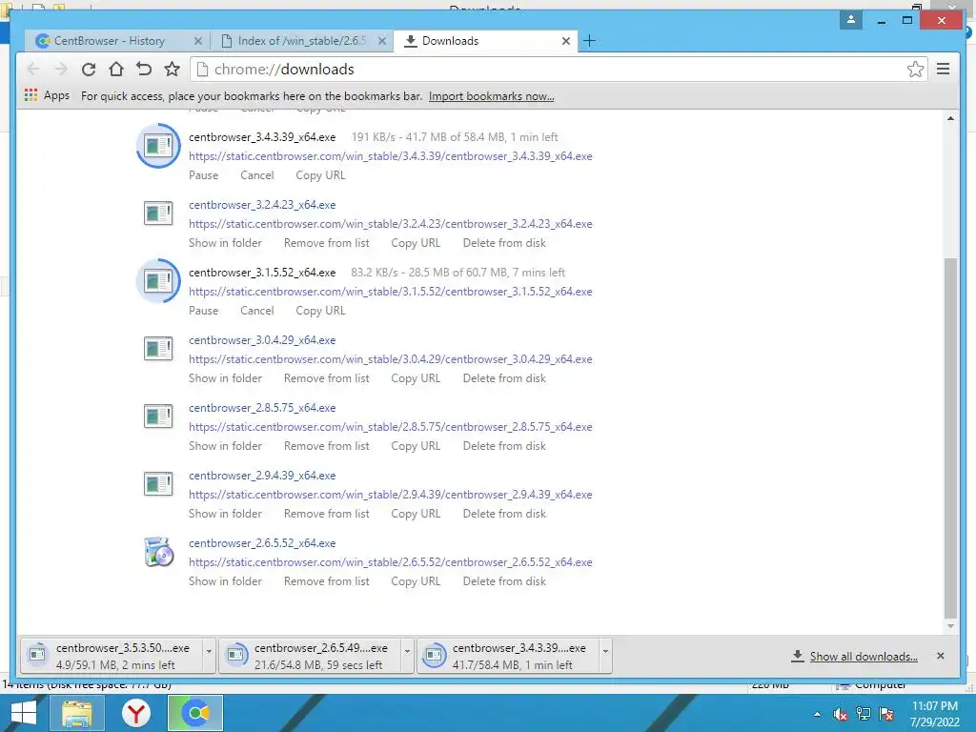Click scrollbar up arrow on downloads page
Viewport: 976px width, 732px height.
pos(950,118)
